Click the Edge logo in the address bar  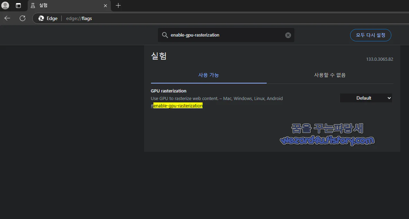pyautogui.click(x=41, y=18)
